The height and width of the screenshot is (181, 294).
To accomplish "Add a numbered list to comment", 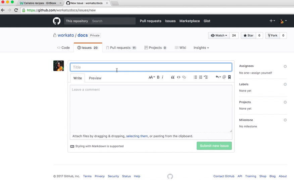I will (x=201, y=77).
